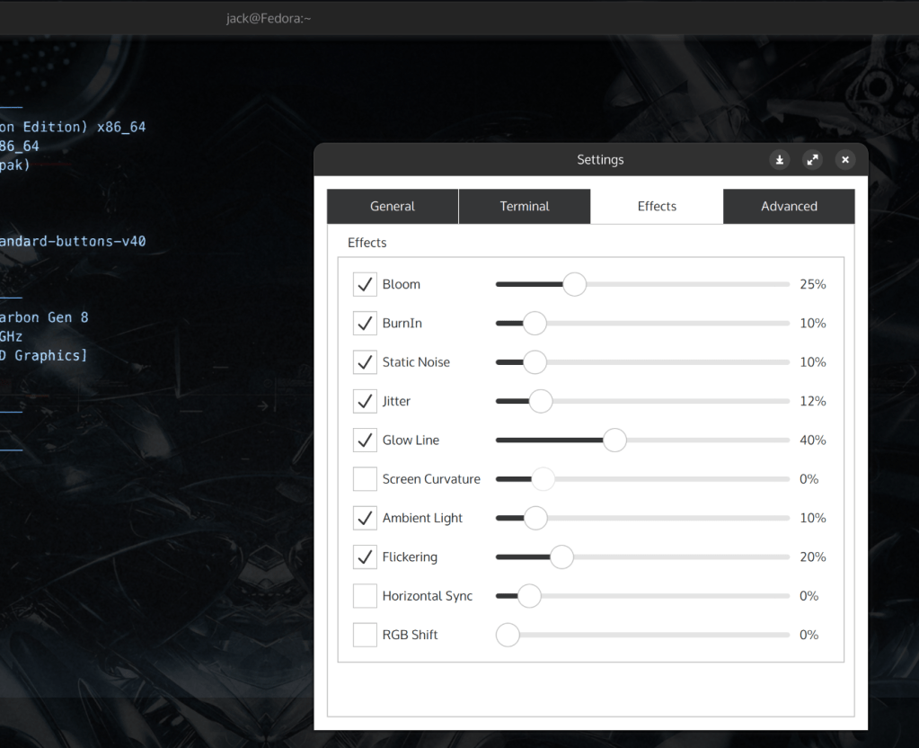919x748 pixels.
Task: Click the RGB Shift slider handle
Action: [x=508, y=635]
